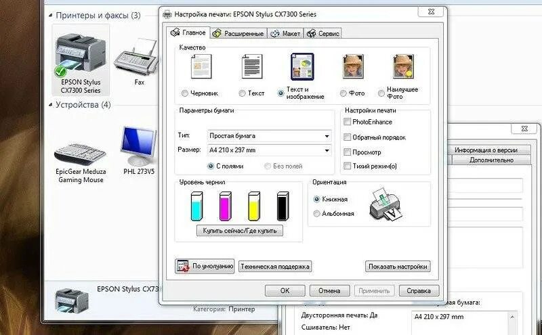This screenshot has height=335, width=542.
Task: Click the Сшиватель: Нет text
Action: coord(325,327)
